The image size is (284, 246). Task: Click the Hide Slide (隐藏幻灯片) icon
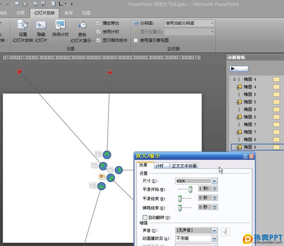point(41,25)
